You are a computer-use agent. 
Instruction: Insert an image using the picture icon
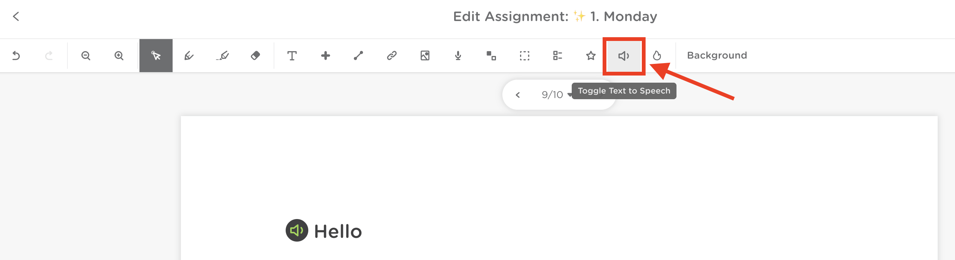pos(425,56)
